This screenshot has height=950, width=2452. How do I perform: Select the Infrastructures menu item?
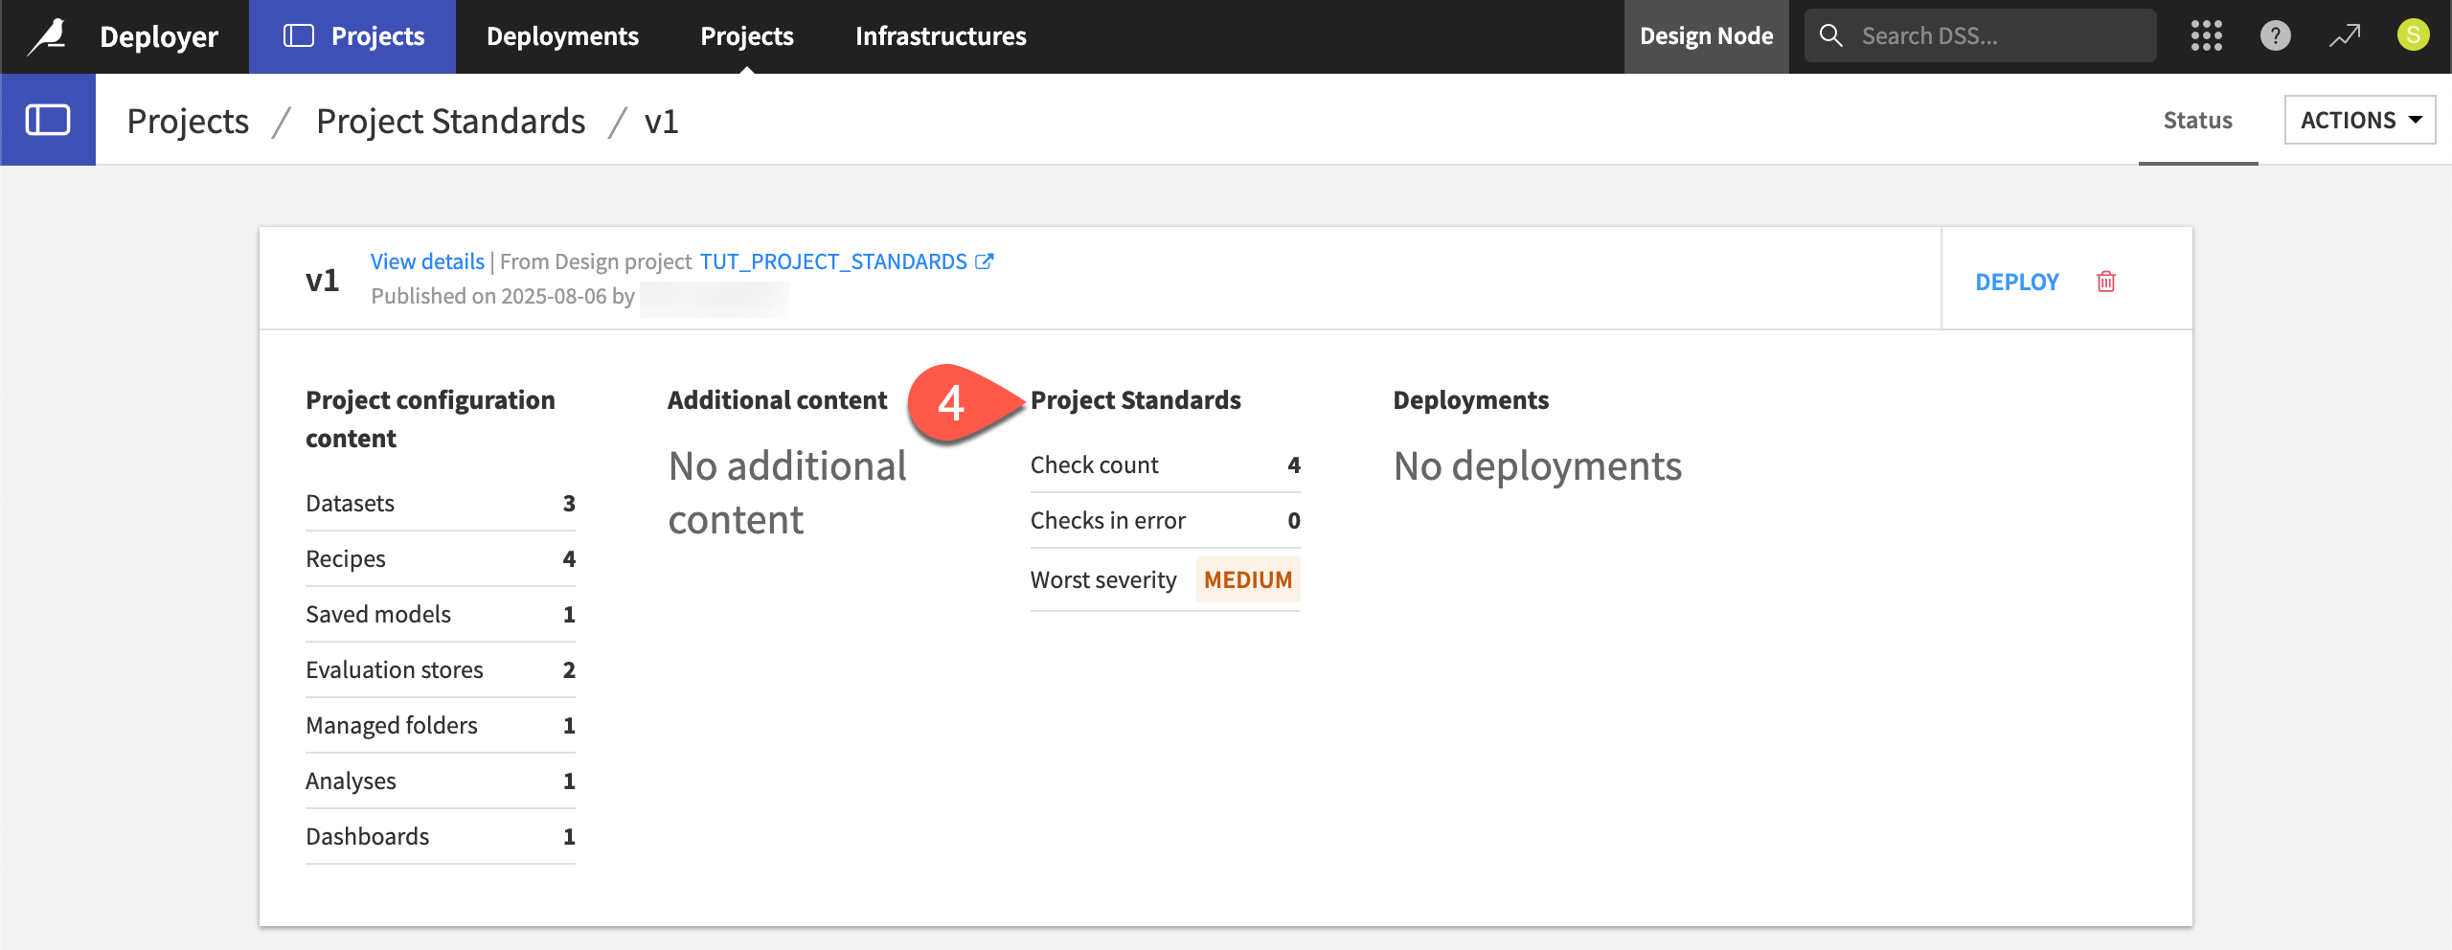coord(941,35)
